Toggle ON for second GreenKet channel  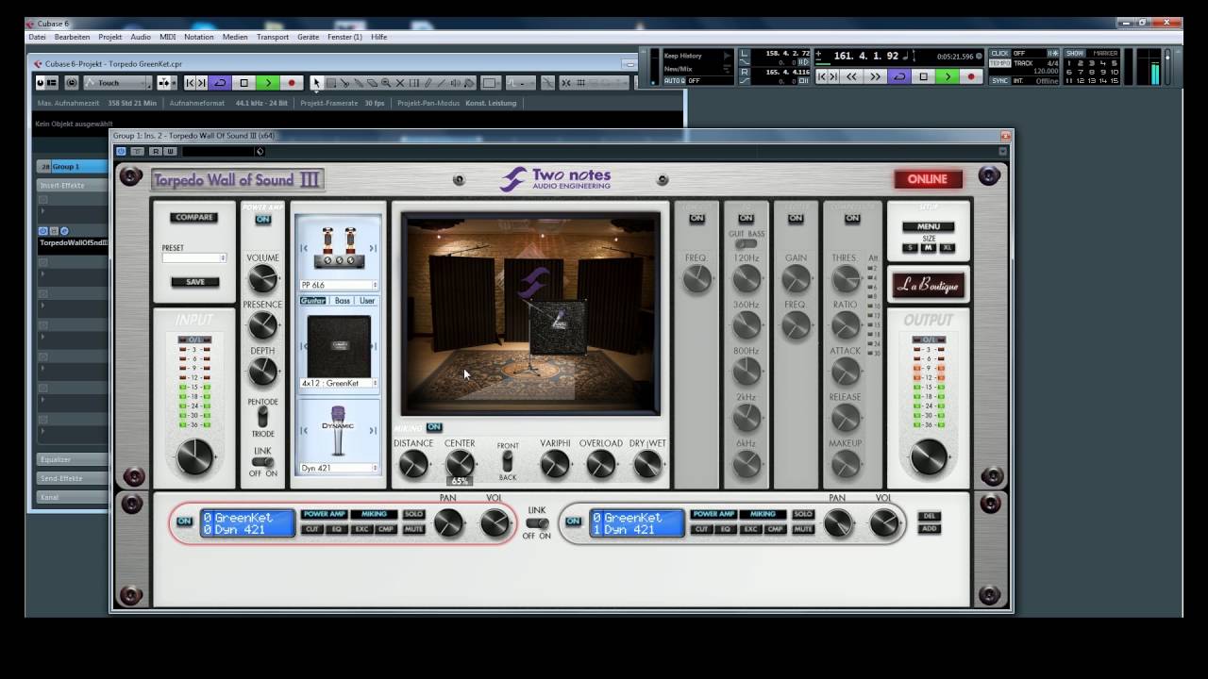(572, 521)
